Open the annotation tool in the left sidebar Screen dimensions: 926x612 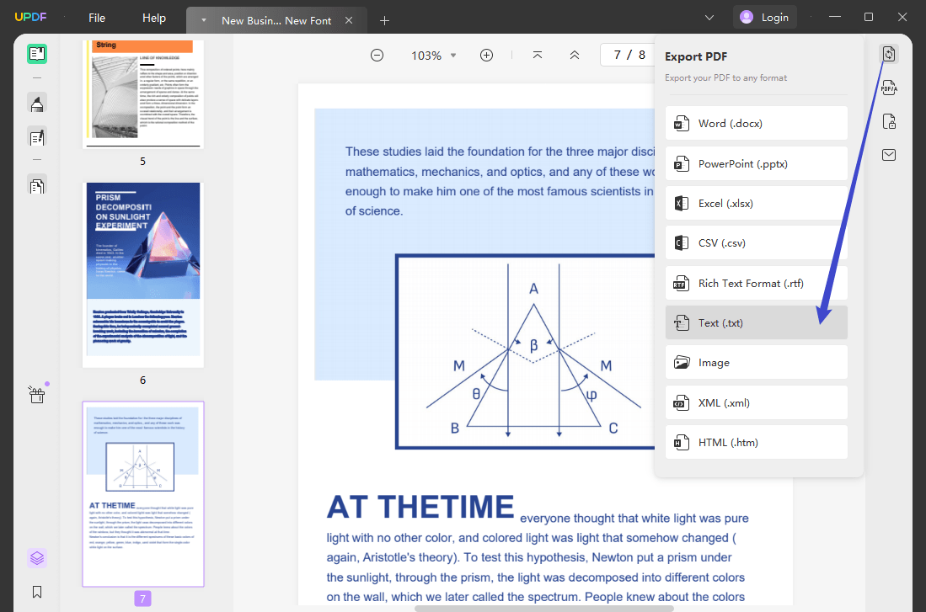tap(36, 103)
